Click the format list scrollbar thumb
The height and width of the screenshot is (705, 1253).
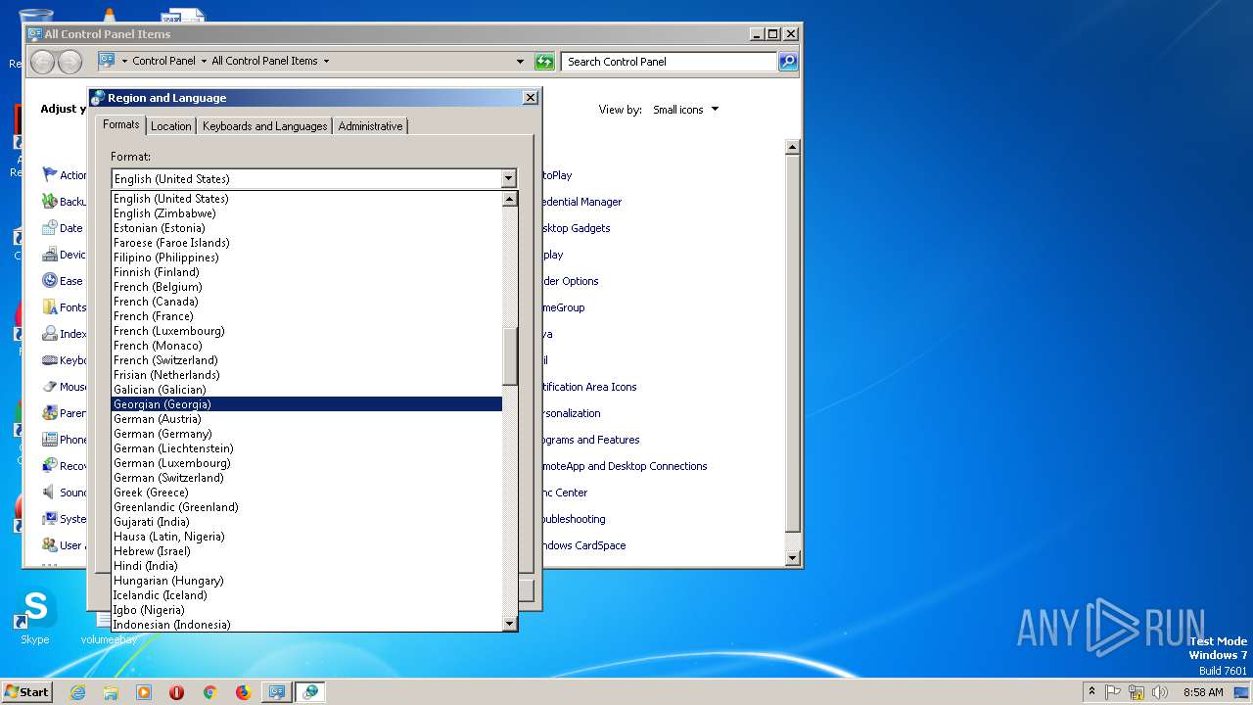click(x=509, y=356)
